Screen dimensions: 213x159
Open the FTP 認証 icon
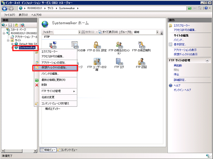click(x=141, y=61)
